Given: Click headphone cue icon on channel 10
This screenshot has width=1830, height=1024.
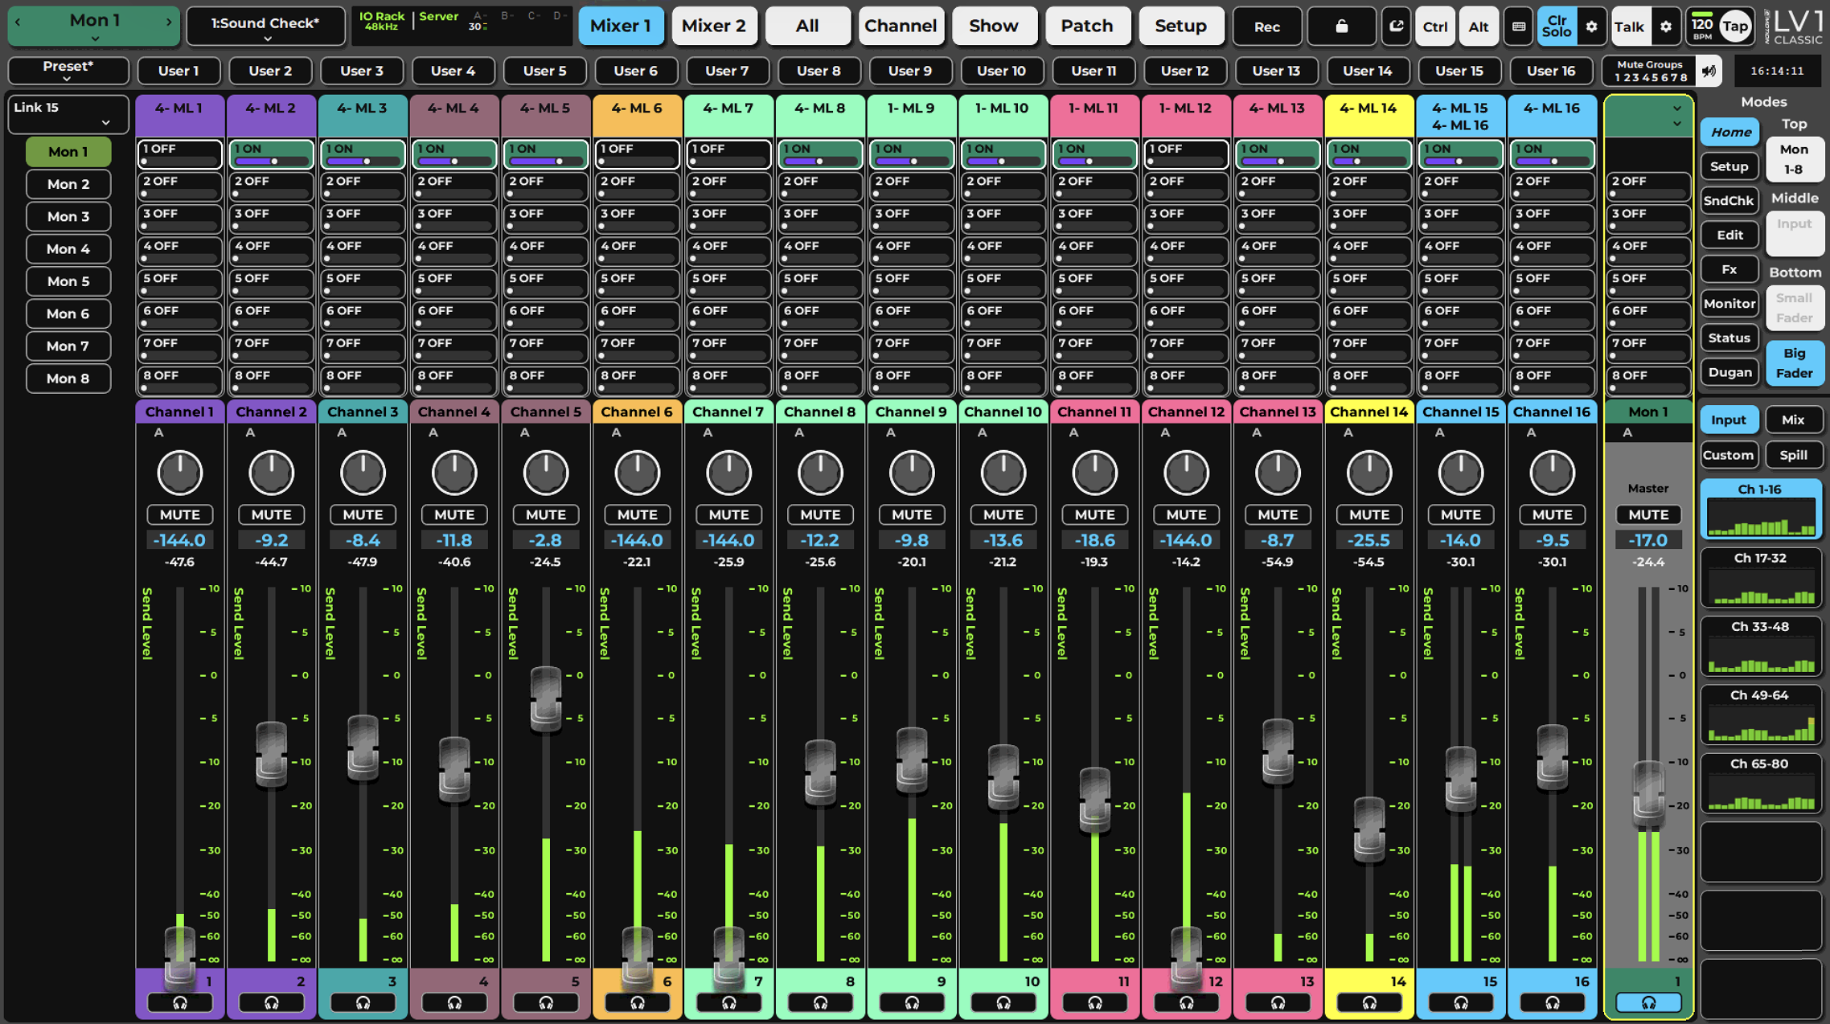Looking at the screenshot, I should click(x=1003, y=1002).
